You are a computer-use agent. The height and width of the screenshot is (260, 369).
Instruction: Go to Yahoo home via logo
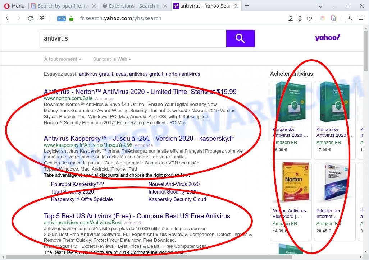[x=327, y=38]
